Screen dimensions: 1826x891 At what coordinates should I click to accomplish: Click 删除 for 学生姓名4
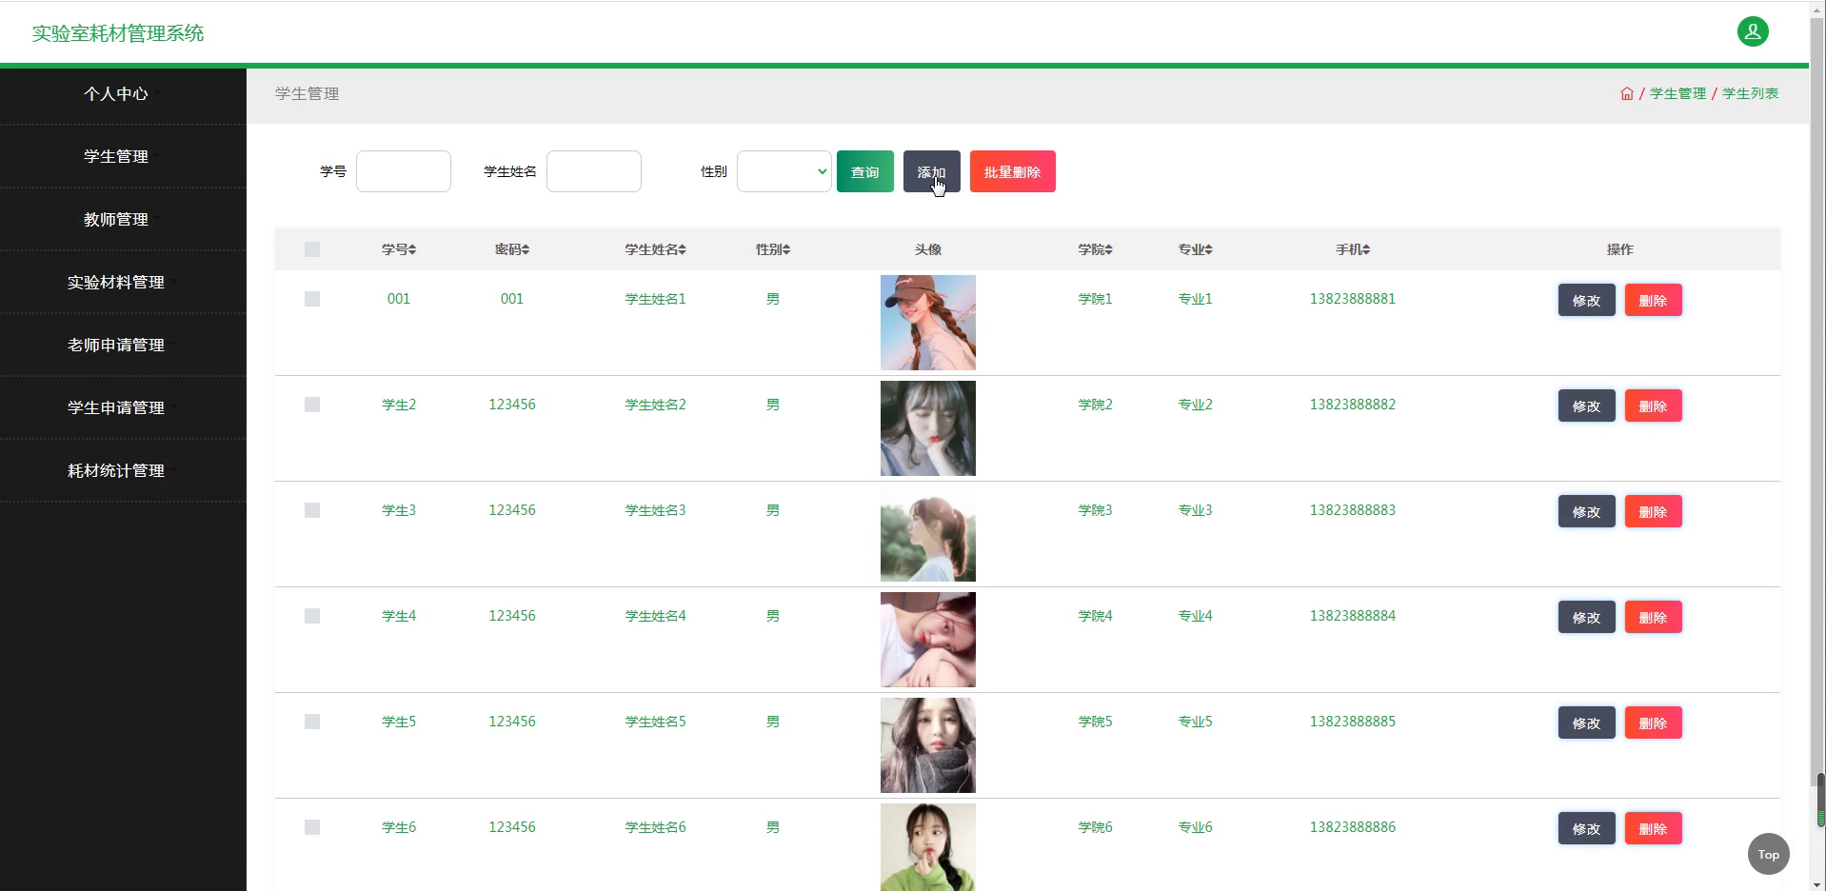click(1654, 617)
